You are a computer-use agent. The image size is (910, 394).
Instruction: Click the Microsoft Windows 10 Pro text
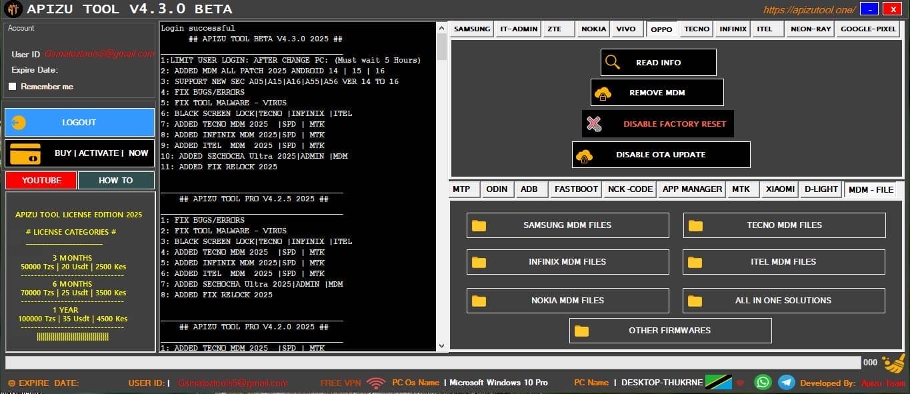(499, 383)
